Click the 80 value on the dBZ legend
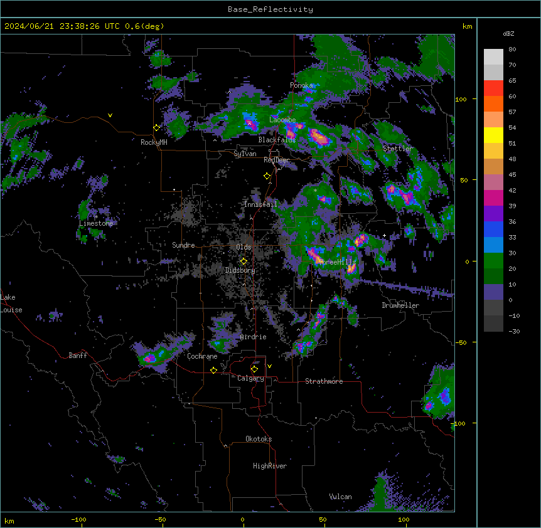541x528 pixels. click(512, 50)
